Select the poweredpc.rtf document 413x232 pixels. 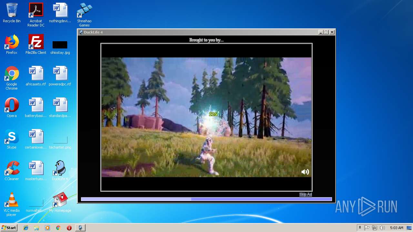click(60, 76)
